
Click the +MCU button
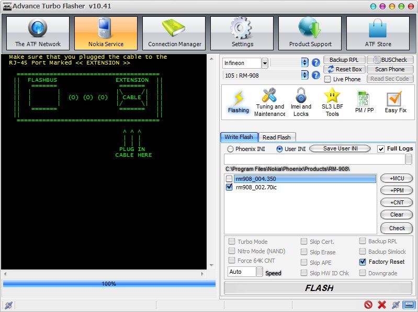pos(397,178)
